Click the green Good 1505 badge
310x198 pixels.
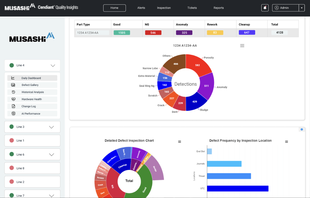(x=122, y=33)
